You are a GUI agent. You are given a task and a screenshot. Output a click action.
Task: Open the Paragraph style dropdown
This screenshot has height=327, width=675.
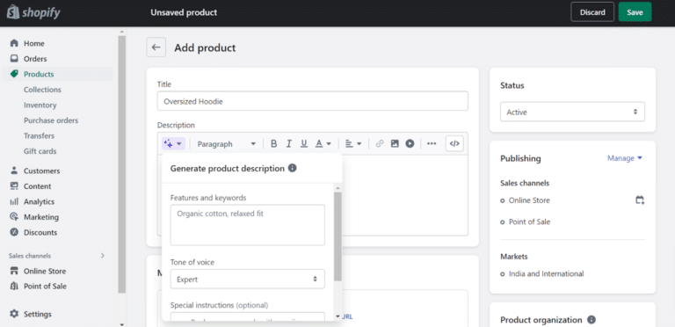tap(226, 143)
